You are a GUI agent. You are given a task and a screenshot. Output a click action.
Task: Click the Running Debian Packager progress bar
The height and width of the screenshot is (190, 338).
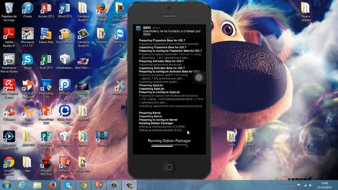170,146
